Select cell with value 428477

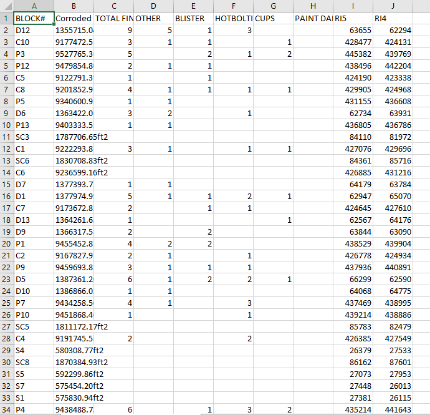353,42
